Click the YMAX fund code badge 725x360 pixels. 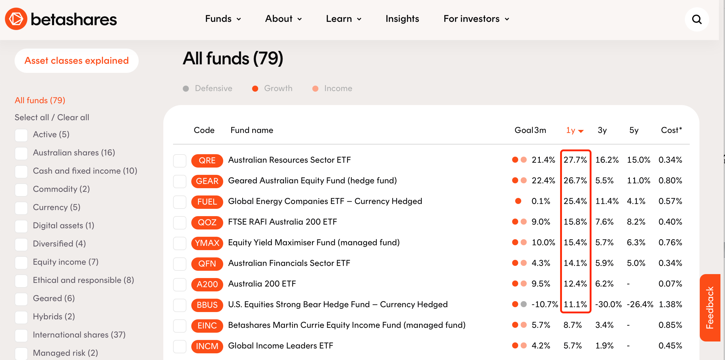(207, 243)
